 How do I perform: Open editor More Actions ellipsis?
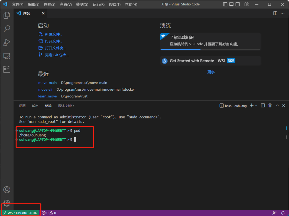282,13
